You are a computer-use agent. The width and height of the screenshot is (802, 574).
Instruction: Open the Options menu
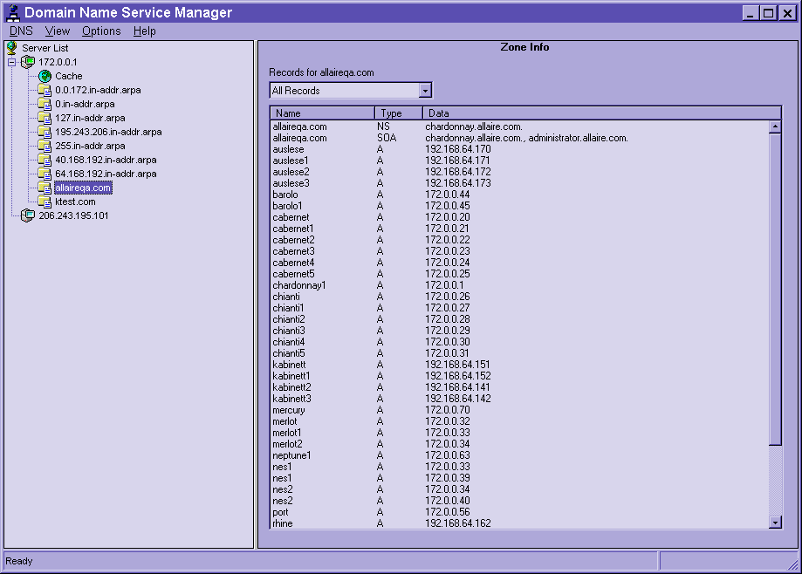coord(101,31)
